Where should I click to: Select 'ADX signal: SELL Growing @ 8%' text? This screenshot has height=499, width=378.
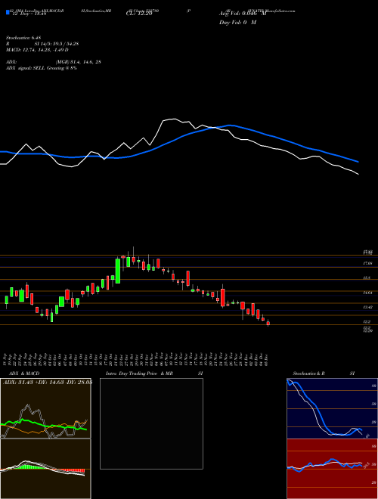[42, 68]
